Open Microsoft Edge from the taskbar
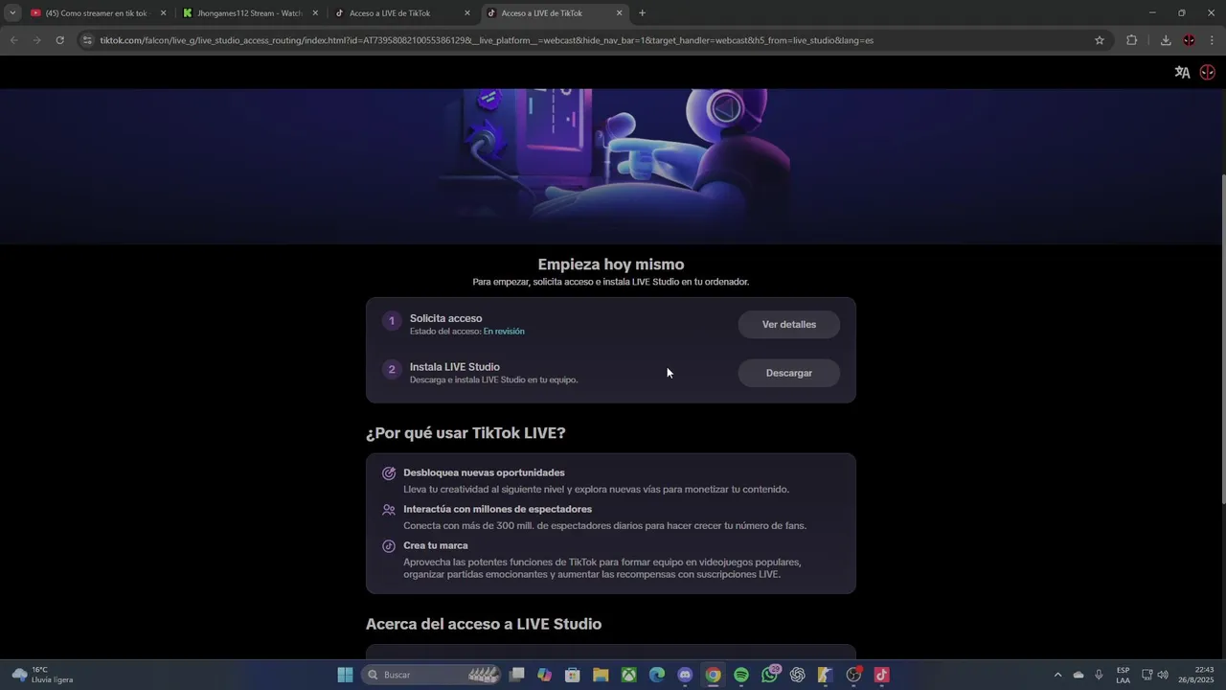This screenshot has height=690, width=1226. (657, 675)
